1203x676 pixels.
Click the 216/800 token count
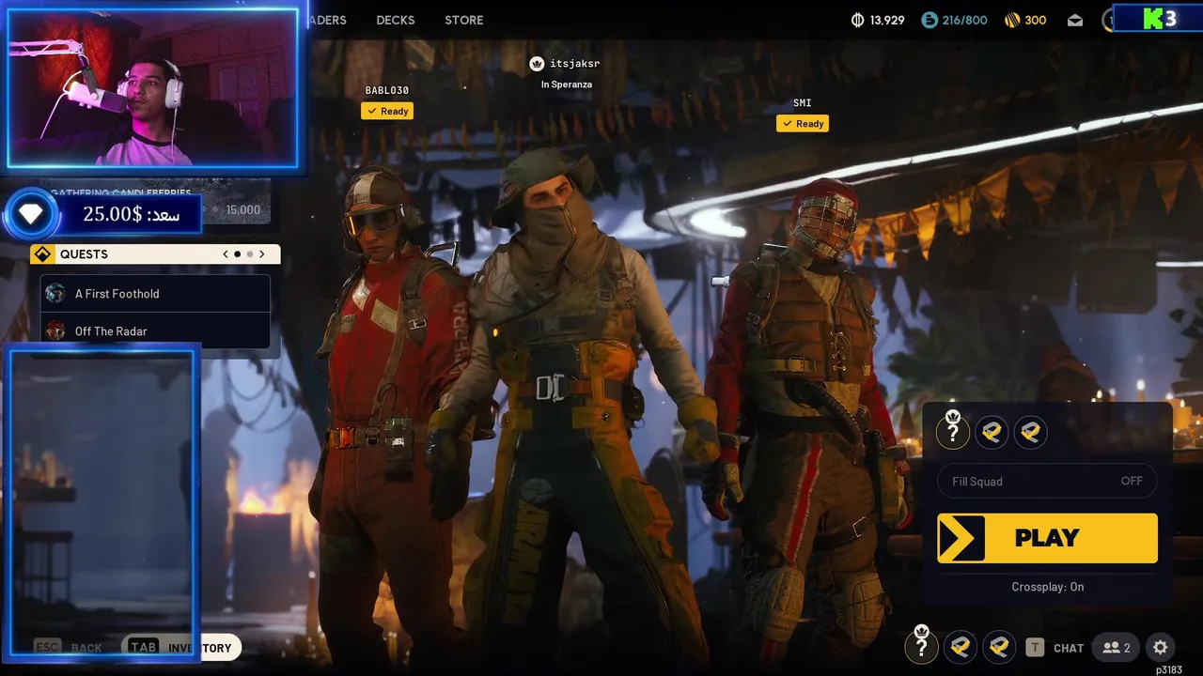point(965,21)
